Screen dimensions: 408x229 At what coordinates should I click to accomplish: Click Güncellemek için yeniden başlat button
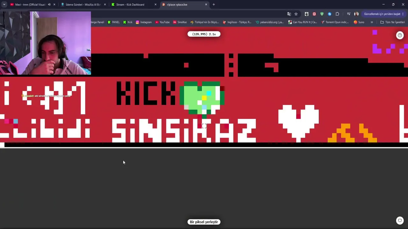click(x=384, y=14)
